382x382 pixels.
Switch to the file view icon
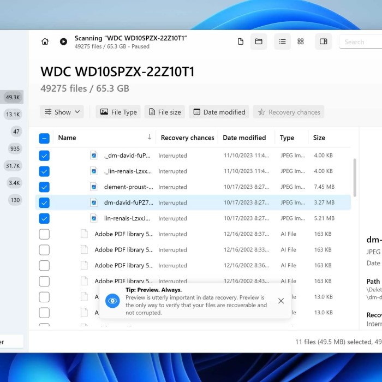241,41
